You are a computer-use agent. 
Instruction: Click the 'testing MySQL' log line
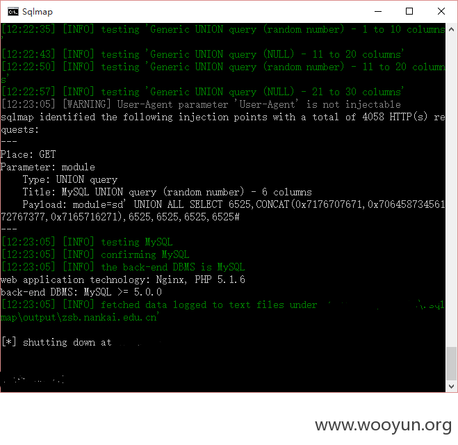click(87, 242)
